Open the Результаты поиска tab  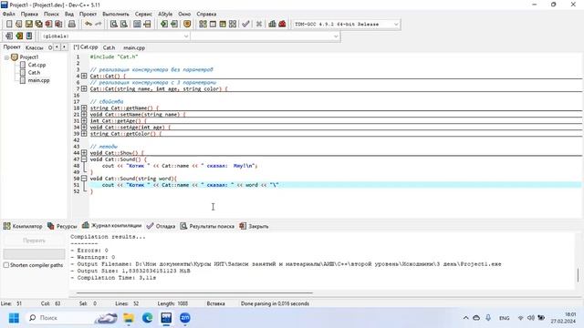click(207, 226)
